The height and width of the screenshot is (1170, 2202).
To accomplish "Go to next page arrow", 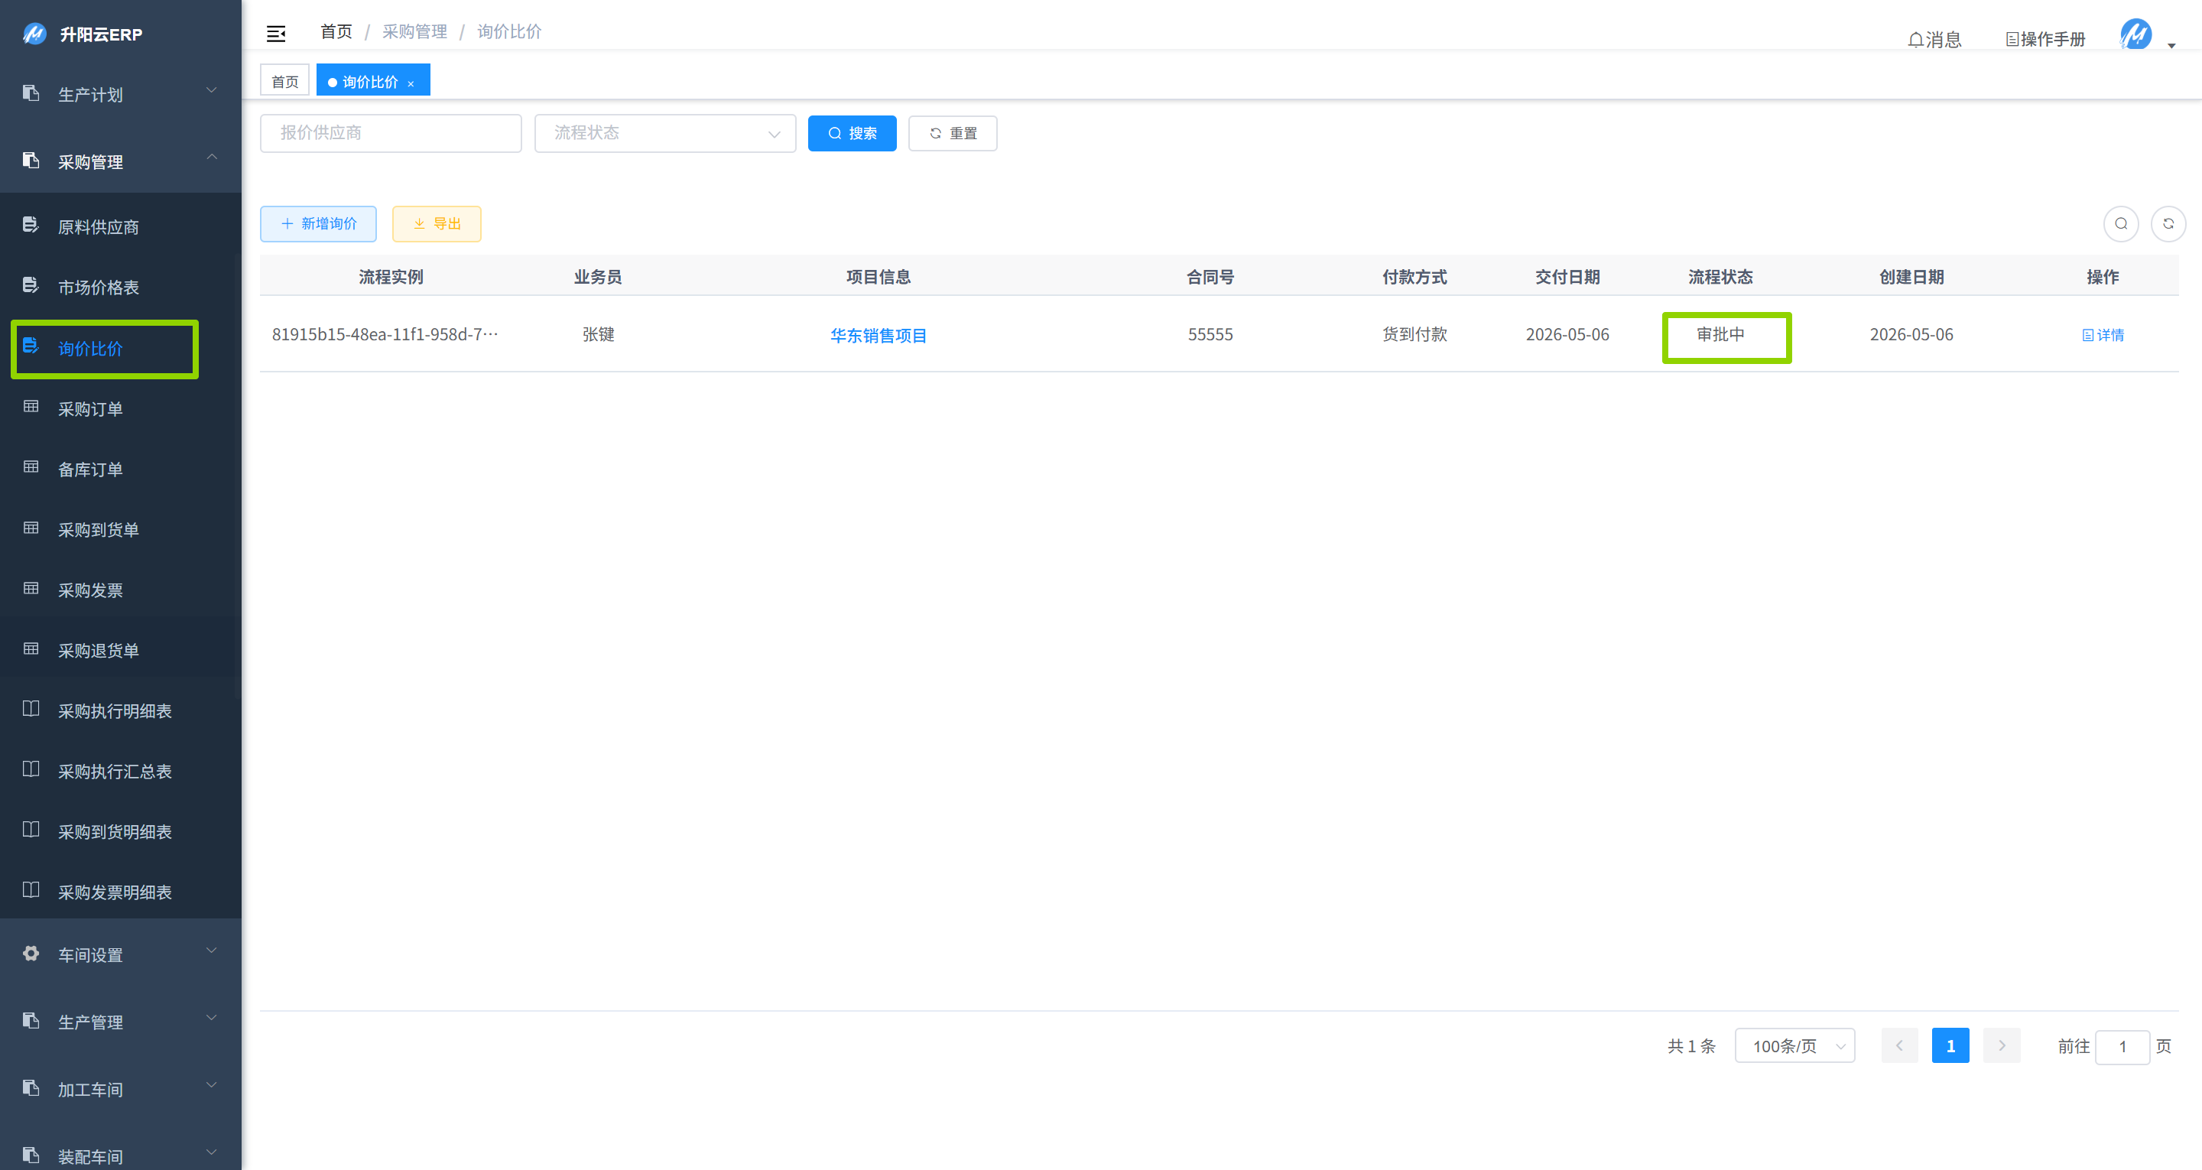I will (x=2001, y=1045).
